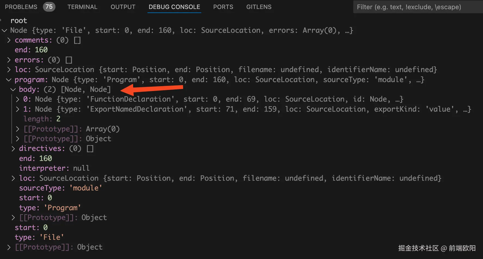
Task: Click the 75 problems count badge
Action: pyautogui.click(x=49, y=7)
